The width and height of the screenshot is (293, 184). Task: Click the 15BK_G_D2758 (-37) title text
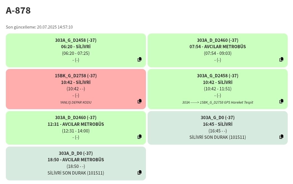click(x=76, y=76)
